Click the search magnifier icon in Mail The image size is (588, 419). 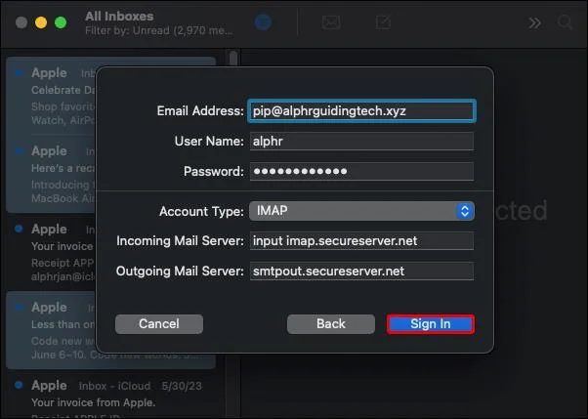(x=565, y=22)
